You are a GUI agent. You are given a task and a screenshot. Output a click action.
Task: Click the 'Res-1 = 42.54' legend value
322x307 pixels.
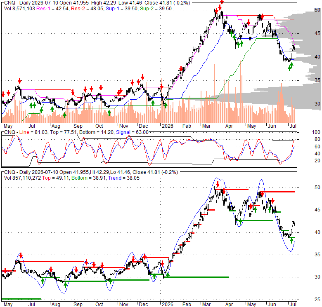pos(52,9)
